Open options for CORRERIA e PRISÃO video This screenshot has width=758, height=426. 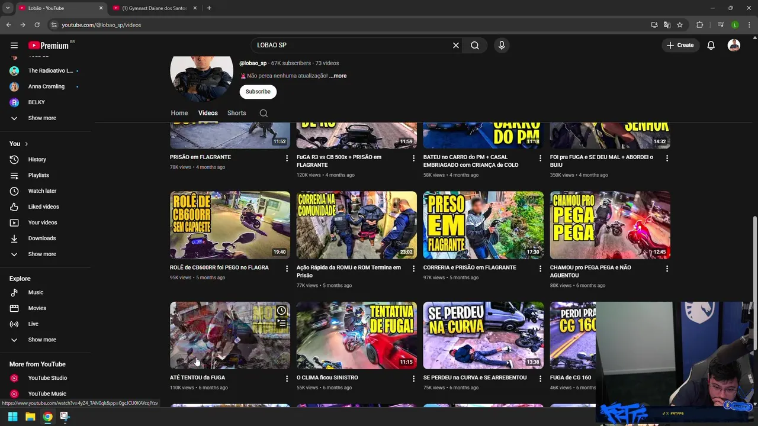point(540,269)
